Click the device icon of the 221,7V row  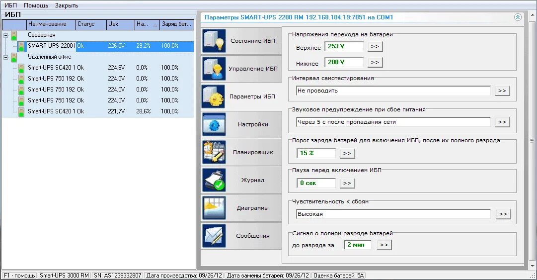[21, 112]
